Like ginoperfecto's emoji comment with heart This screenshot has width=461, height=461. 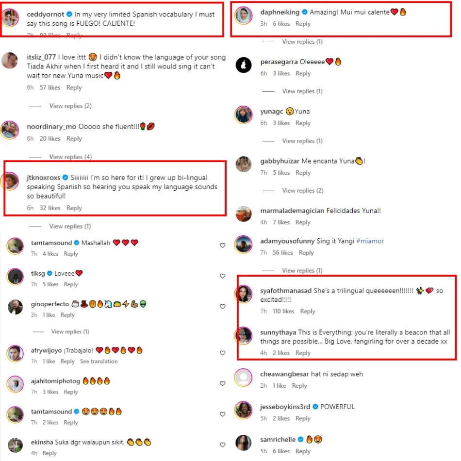pyautogui.click(x=223, y=306)
